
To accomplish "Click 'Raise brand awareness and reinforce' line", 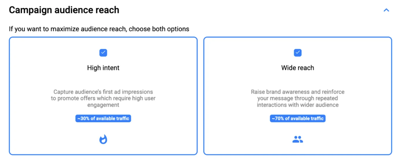I will click(298, 92).
